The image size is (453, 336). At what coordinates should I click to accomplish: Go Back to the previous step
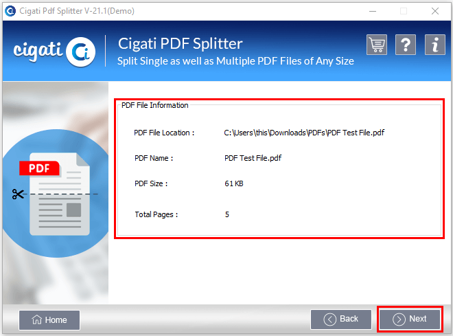tap(341, 320)
